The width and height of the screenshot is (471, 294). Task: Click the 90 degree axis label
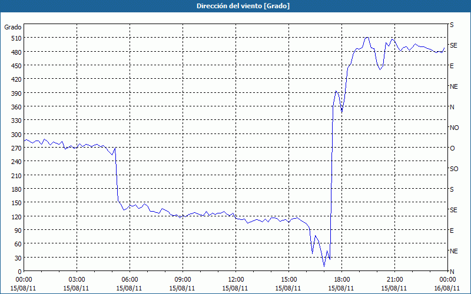click(x=18, y=230)
